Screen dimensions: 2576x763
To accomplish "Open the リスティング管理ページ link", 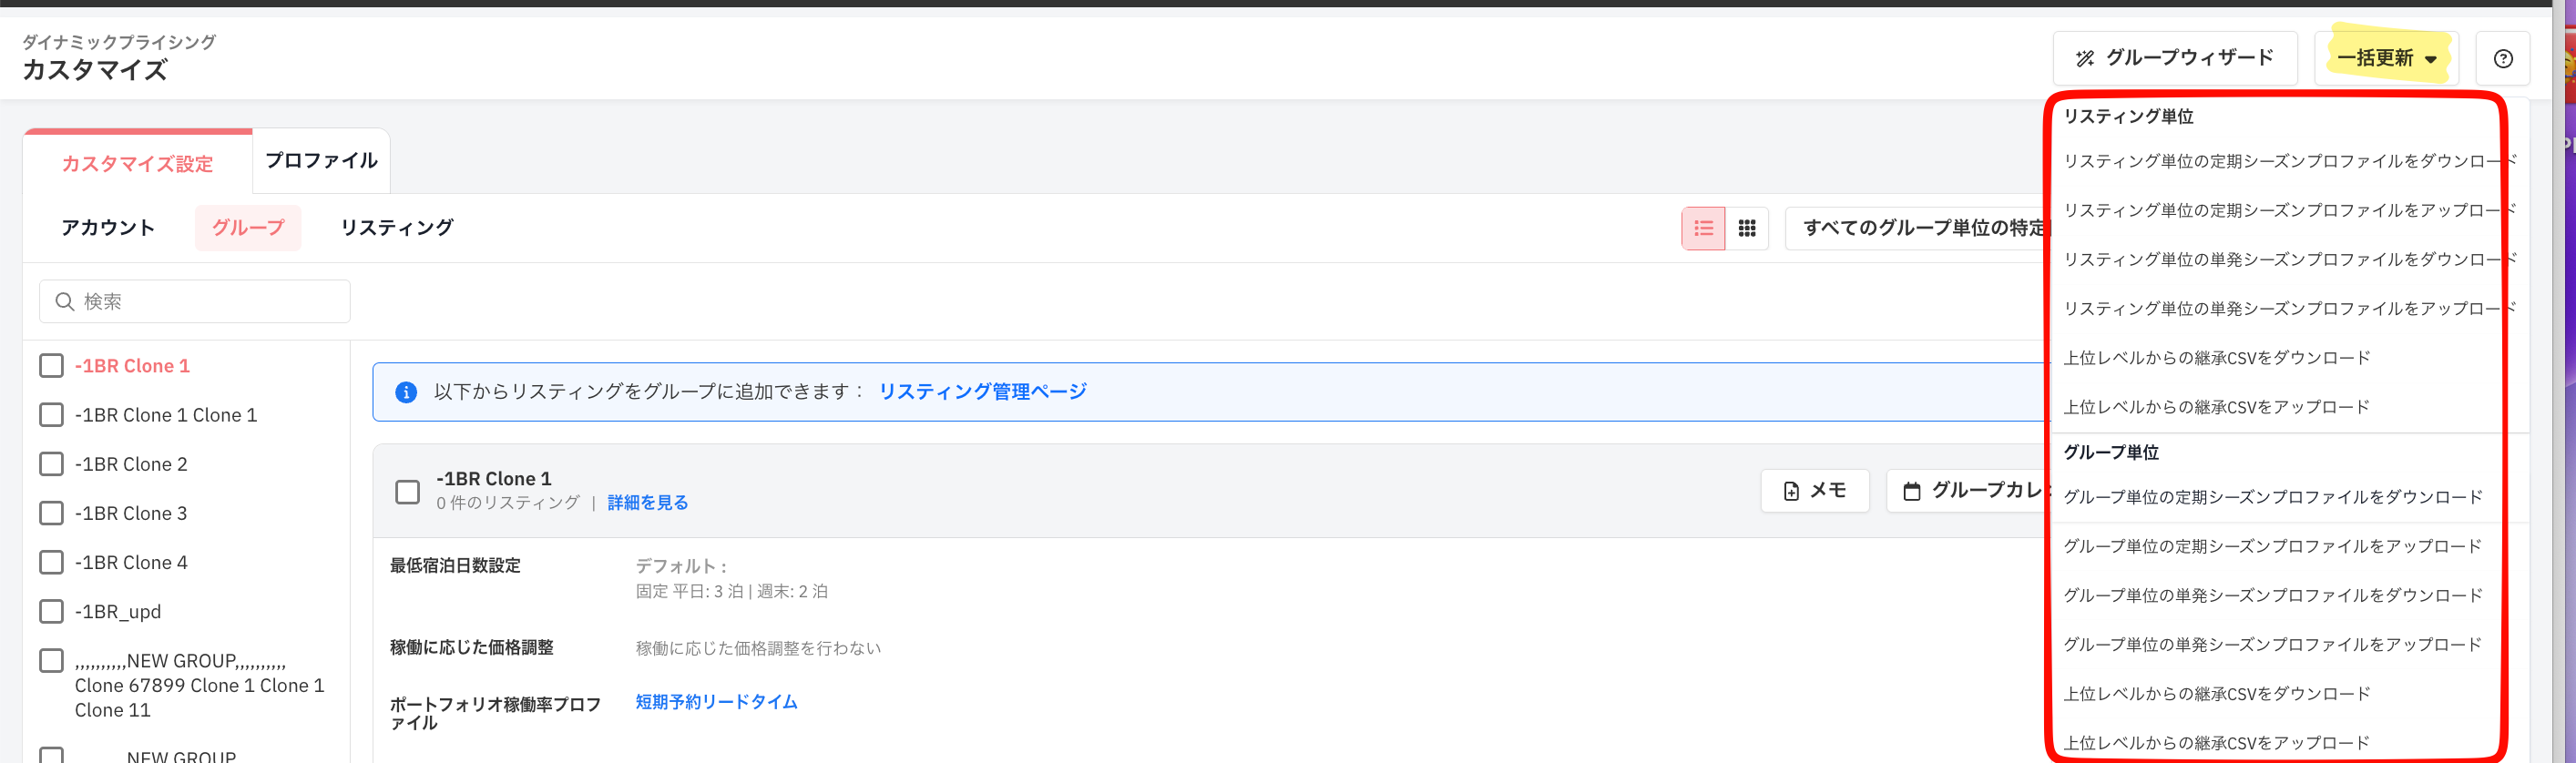I will pyautogui.click(x=982, y=392).
